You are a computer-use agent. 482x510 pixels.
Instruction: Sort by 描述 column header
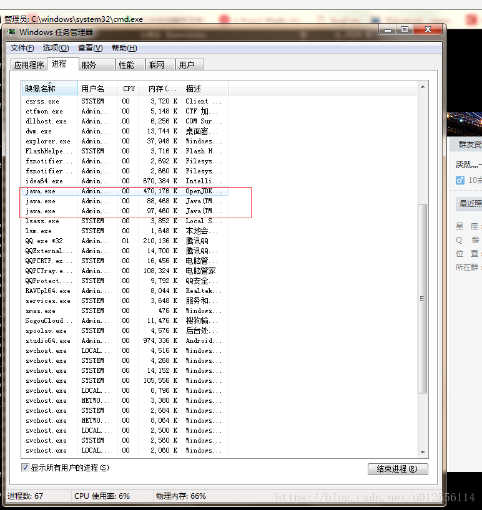(x=205, y=89)
